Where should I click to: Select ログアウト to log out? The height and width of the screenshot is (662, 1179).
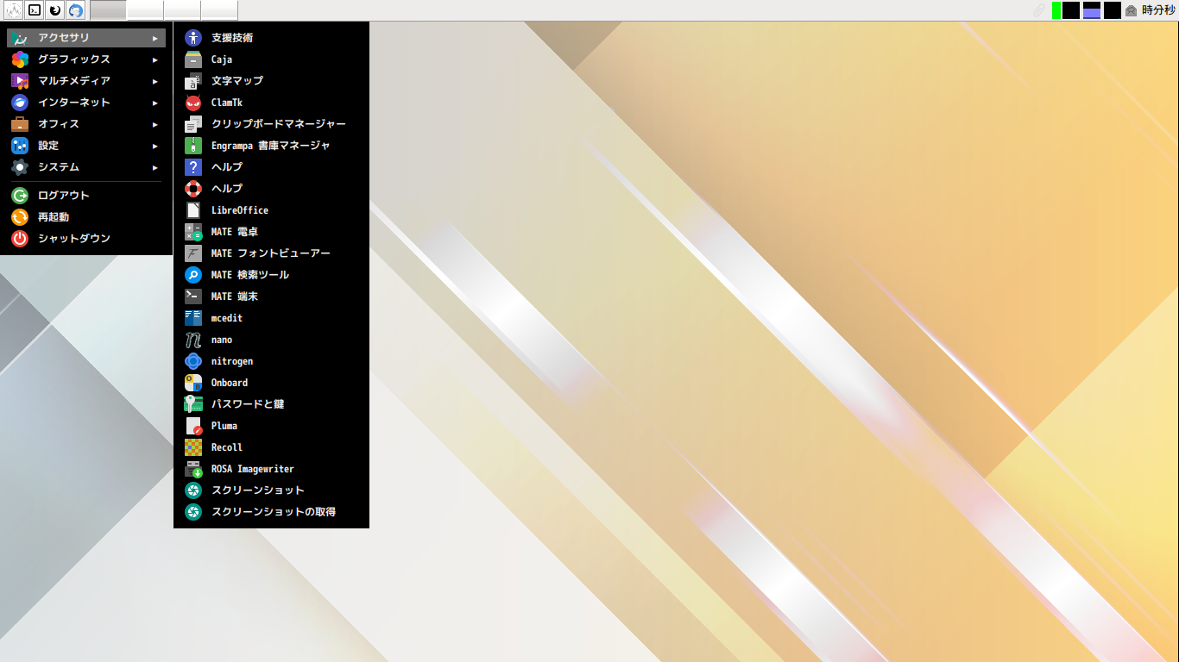86,196
